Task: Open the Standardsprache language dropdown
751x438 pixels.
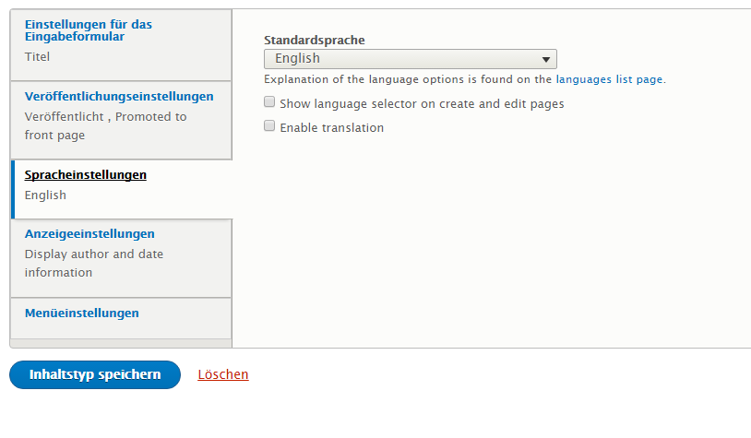Action: [410, 59]
